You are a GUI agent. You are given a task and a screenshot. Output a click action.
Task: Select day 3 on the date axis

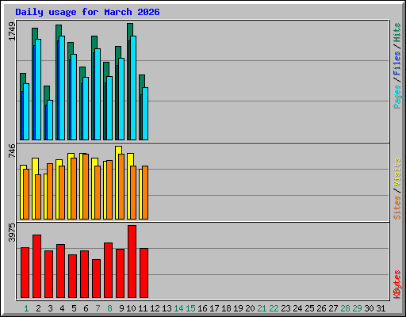(50, 308)
